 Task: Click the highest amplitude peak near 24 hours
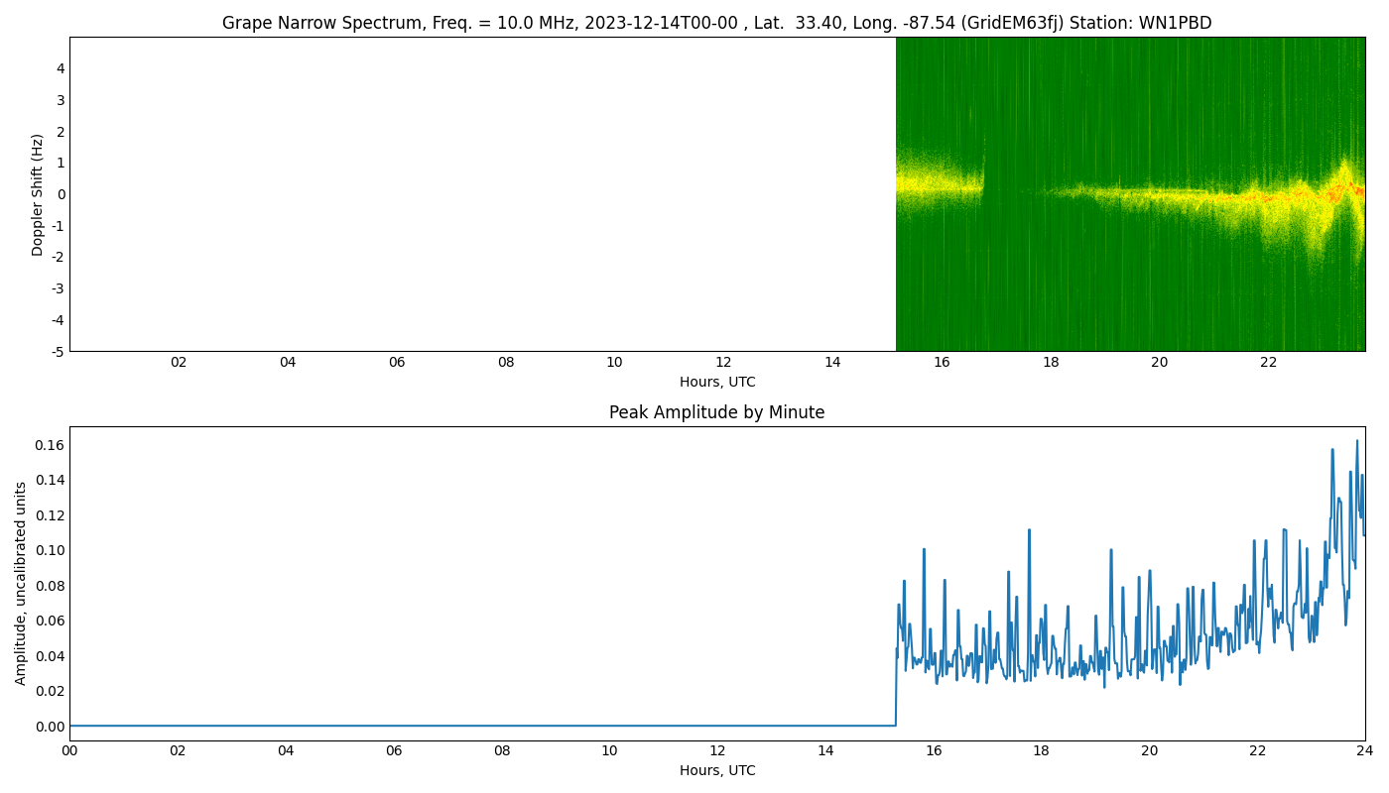(1357, 441)
